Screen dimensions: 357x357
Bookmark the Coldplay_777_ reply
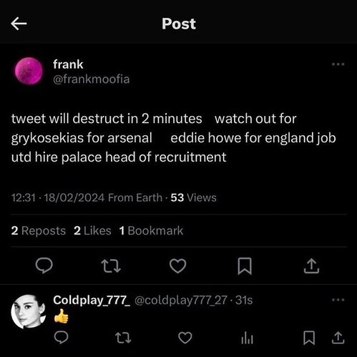pos(309,338)
